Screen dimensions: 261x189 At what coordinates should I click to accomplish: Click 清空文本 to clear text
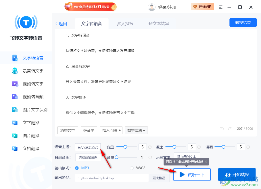click(x=68, y=130)
